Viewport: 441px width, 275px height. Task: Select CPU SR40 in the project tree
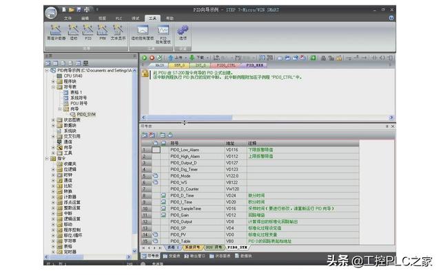tap(73, 76)
